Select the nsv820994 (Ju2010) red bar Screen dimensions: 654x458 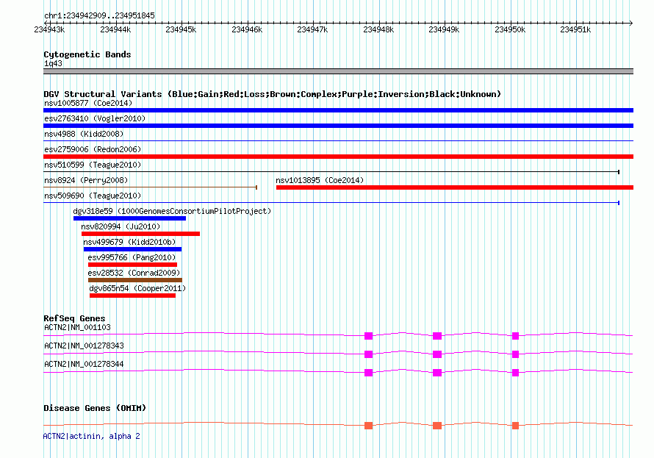pyautogui.click(x=140, y=234)
